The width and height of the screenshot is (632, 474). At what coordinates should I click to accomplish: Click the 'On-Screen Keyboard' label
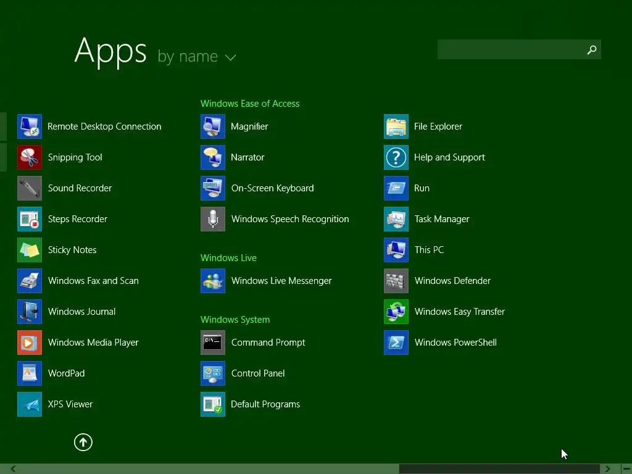coord(272,188)
